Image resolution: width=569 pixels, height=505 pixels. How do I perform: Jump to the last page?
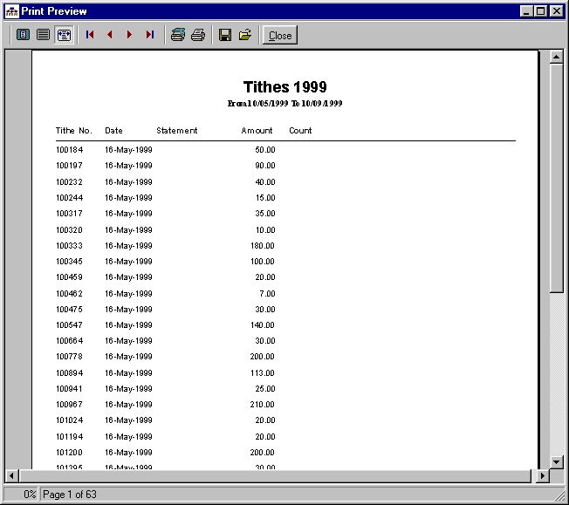tap(149, 35)
